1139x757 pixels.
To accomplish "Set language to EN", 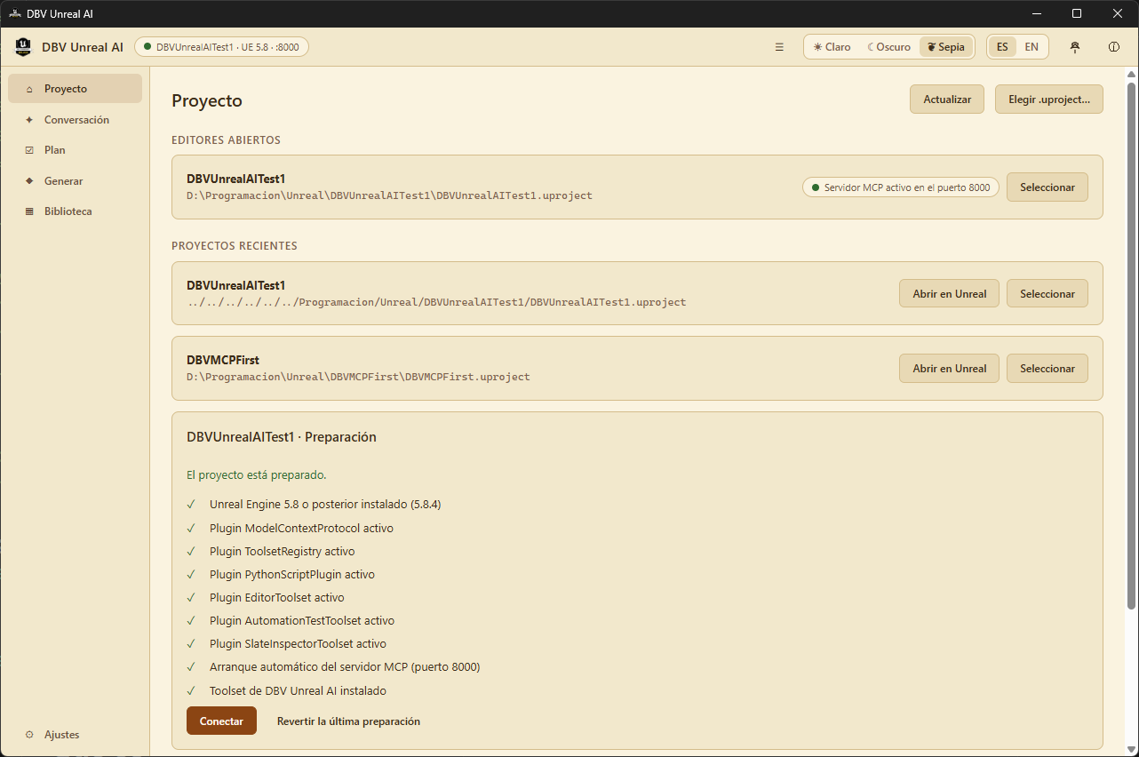I will click(1031, 47).
